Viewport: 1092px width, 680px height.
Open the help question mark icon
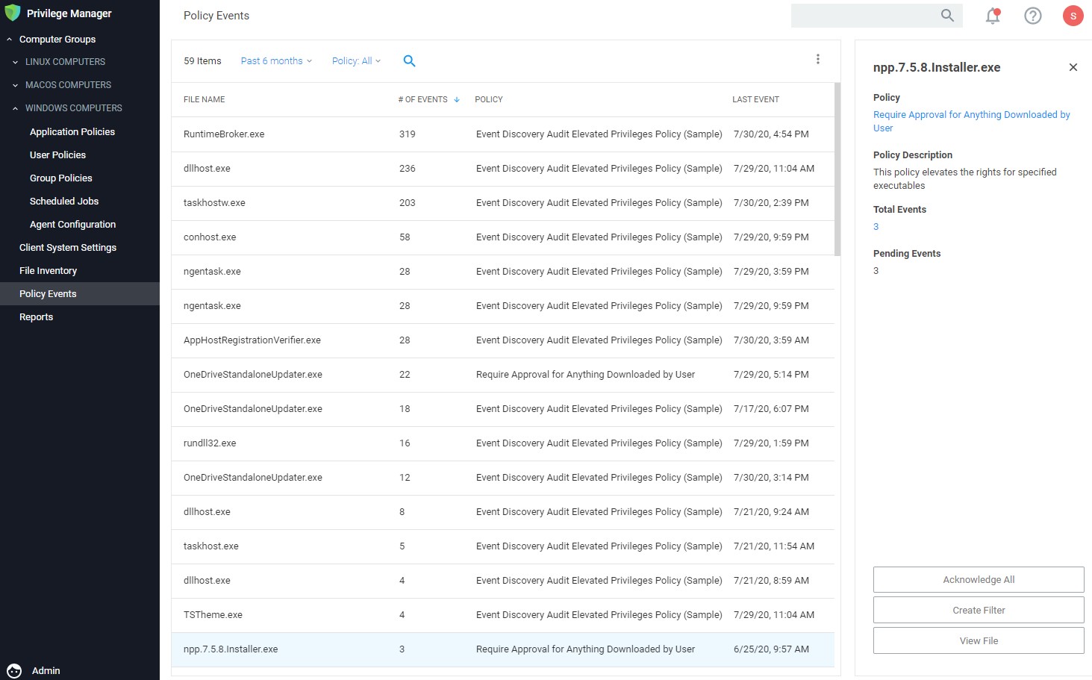click(x=1033, y=16)
